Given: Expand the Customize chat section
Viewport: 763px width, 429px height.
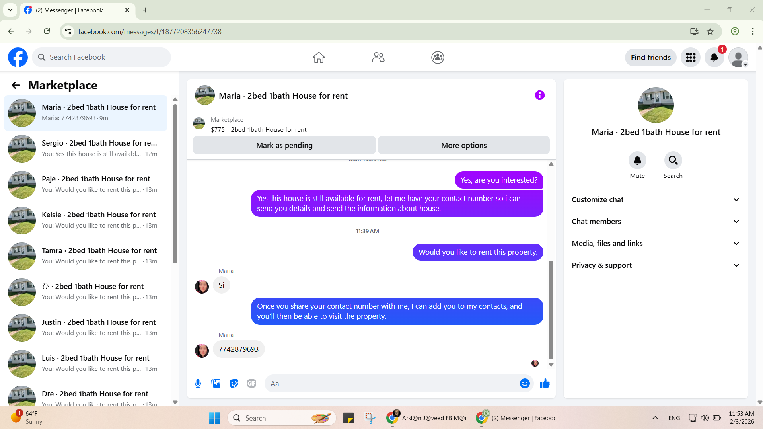Looking at the screenshot, I should coord(656,200).
